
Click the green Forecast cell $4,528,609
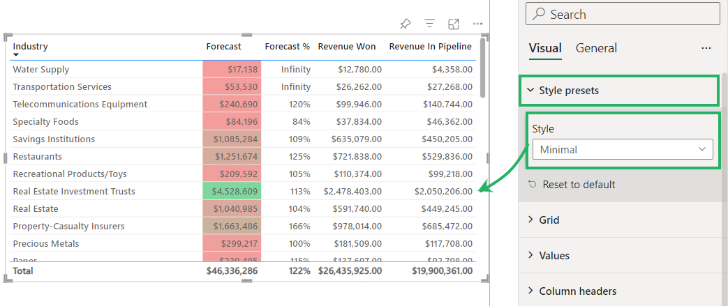(232, 191)
